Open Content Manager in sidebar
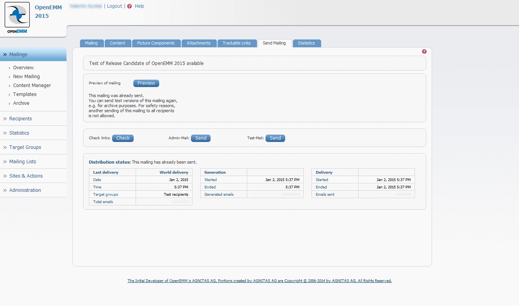 coord(32,85)
